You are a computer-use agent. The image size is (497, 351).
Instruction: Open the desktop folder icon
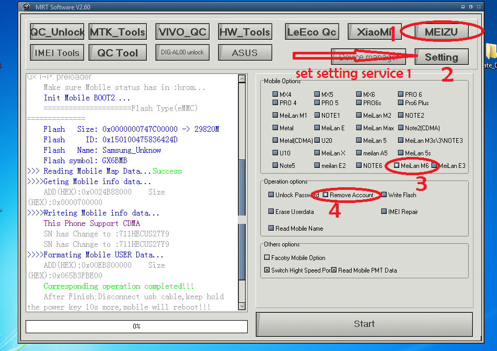tap(491, 51)
